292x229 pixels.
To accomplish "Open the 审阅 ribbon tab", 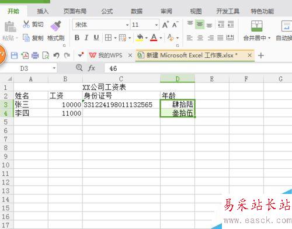I will 166,11.
